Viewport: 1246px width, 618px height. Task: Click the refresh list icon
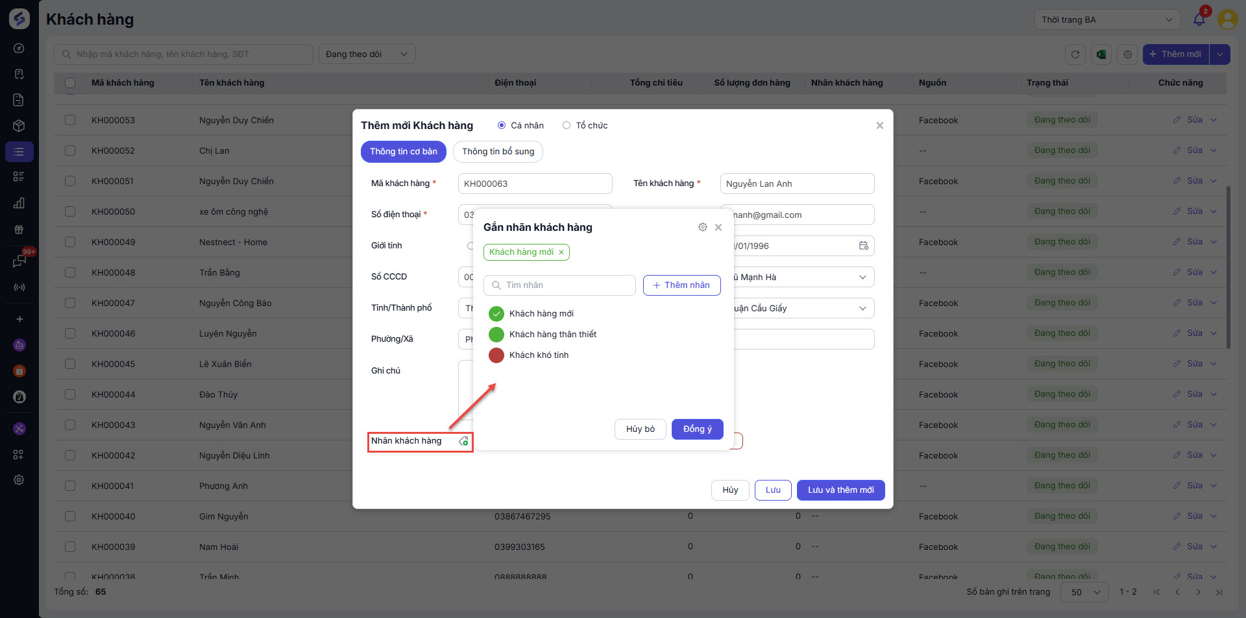pyautogui.click(x=1075, y=54)
